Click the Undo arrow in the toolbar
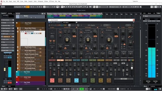 (2, 7)
